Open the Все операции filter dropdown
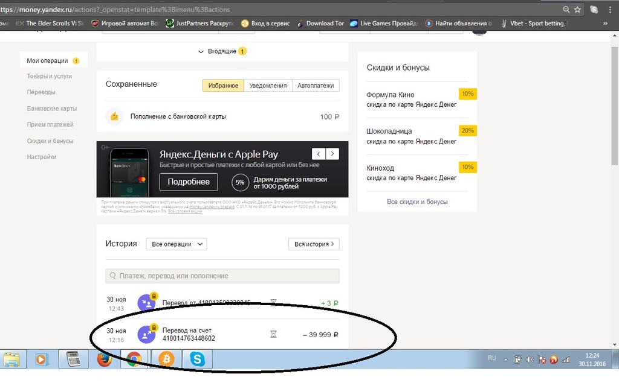This screenshot has width=619, height=383. pyautogui.click(x=177, y=244)
